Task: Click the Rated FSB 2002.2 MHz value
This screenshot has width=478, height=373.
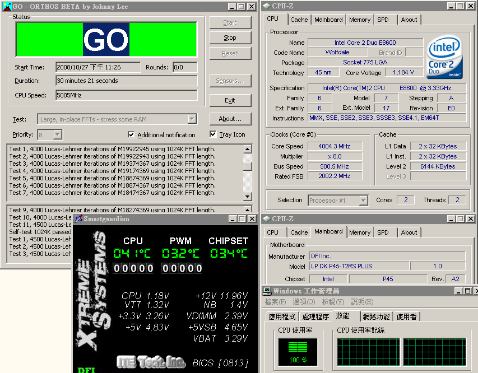Action: coord(335,176)
